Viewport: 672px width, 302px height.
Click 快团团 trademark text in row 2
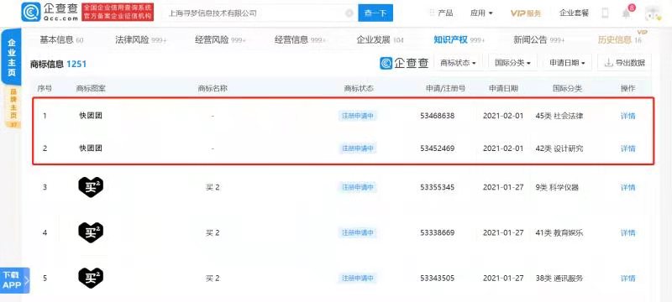pos(91,148)
